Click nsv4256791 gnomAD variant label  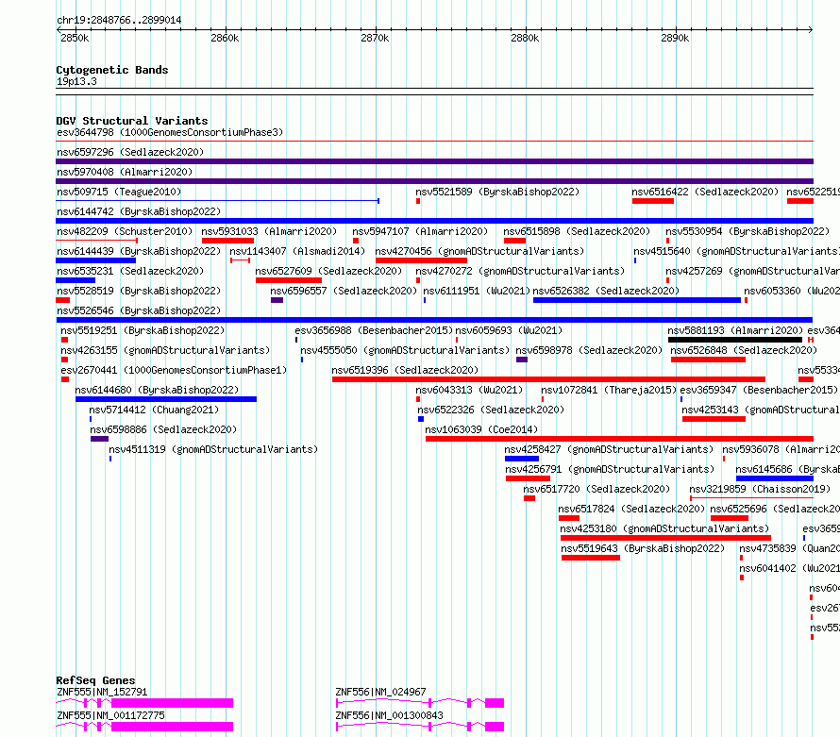[x=610, y=469]
